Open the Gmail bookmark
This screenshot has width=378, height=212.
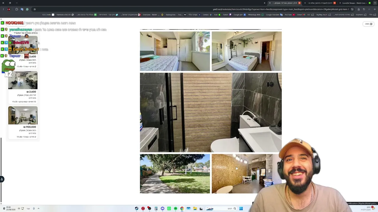pos(301,15)
